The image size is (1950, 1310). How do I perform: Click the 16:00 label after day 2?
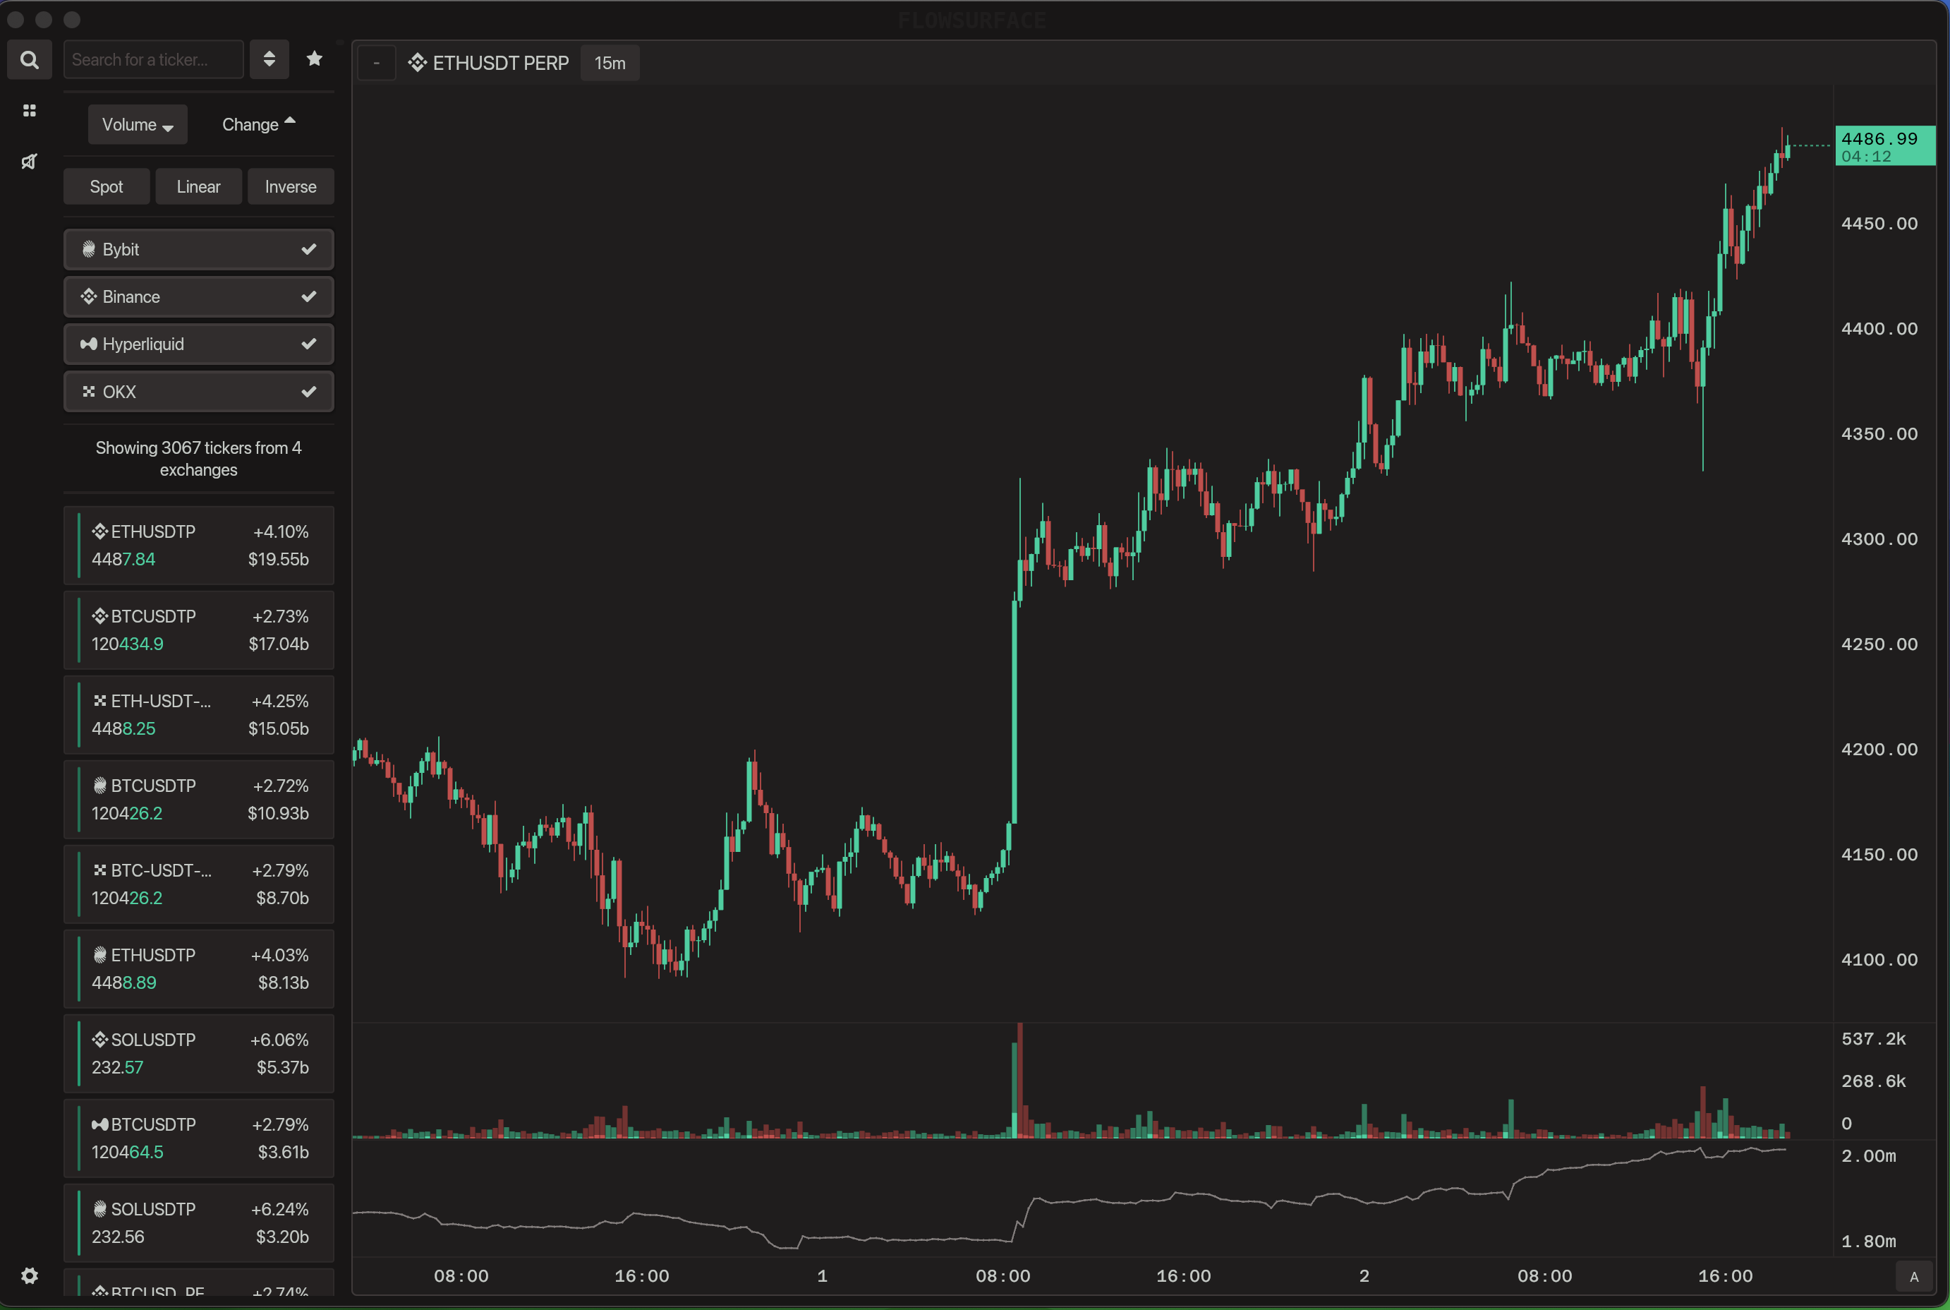1726,1275
